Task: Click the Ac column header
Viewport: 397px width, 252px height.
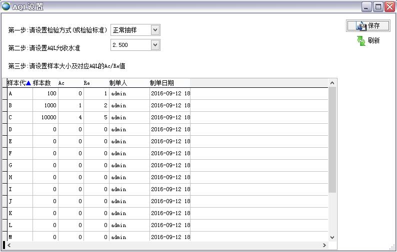Action: click(x=61, y=83)
